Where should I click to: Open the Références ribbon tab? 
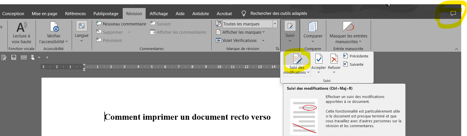pyautogui.click(x=75, y=13)
